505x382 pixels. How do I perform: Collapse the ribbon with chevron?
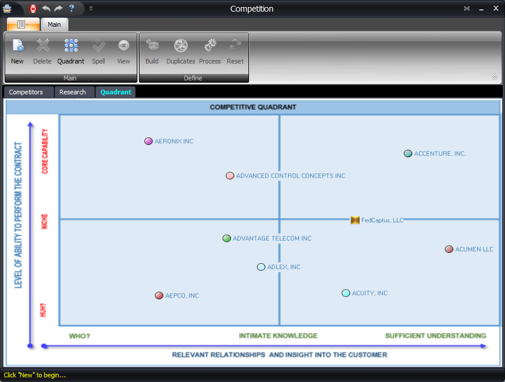(x=495, y=77)
